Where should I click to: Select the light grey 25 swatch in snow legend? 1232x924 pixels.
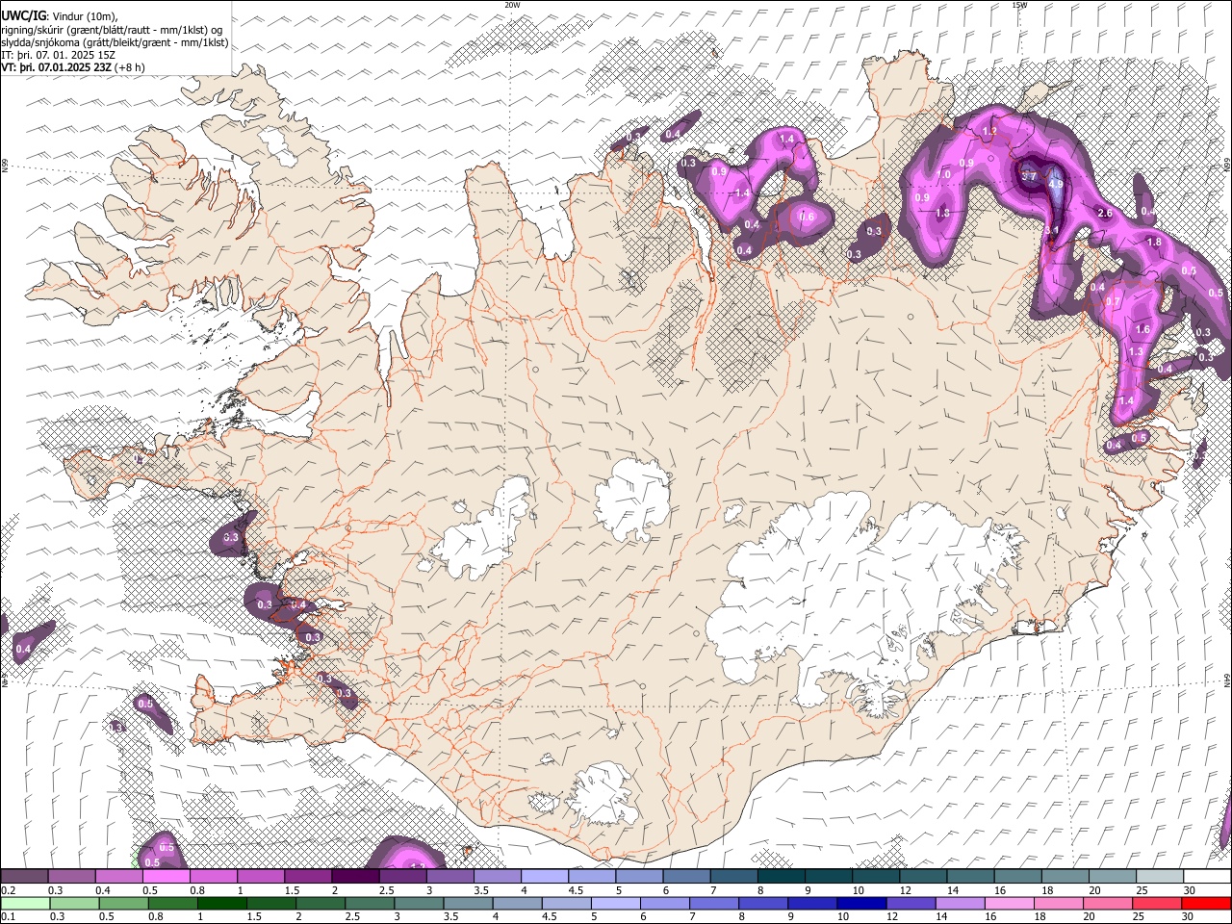click(1161, 877)
